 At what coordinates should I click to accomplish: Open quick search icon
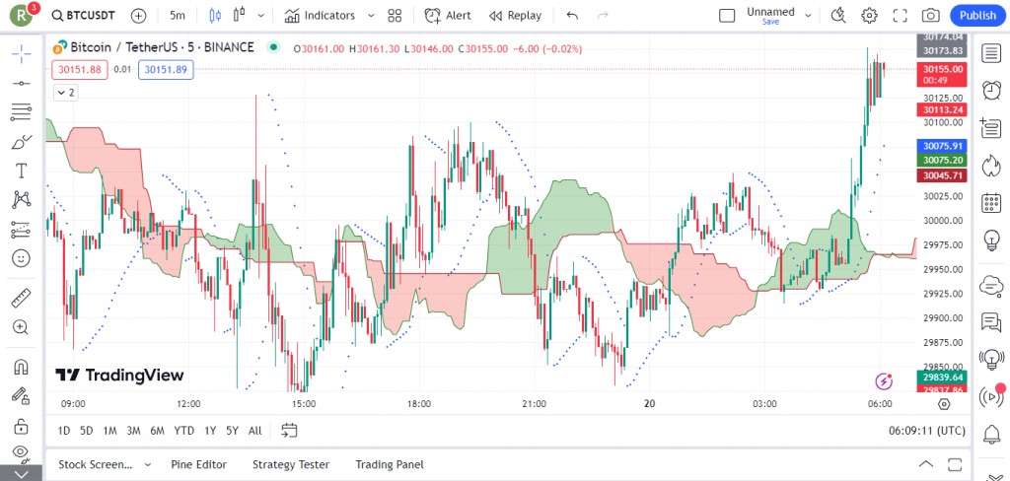[838, 16]
